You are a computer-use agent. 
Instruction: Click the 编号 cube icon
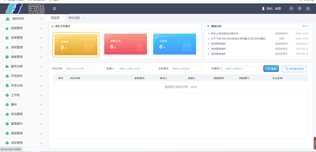(7, 105)
